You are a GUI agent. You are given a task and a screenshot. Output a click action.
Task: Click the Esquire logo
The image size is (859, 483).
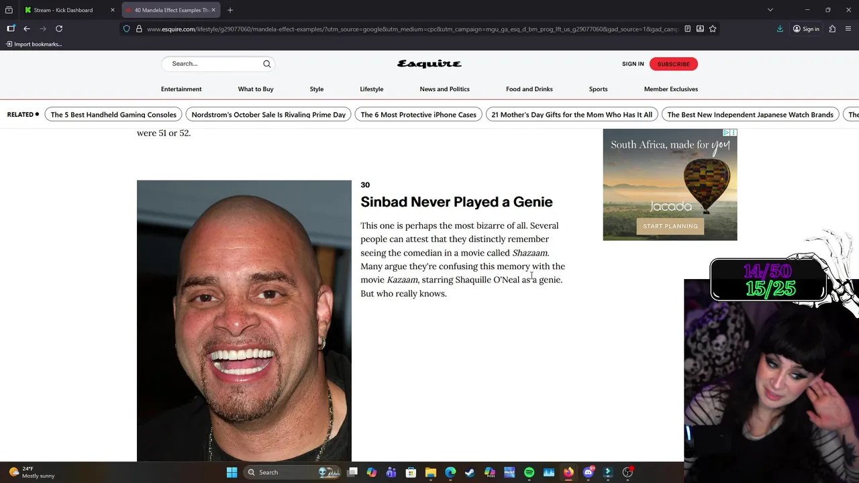[429, 64]
